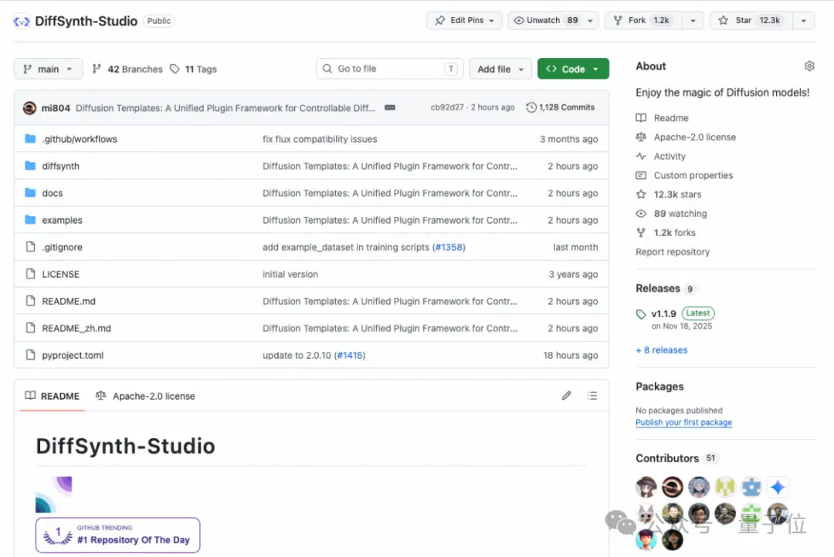Open README.md file
This screenshot has width=834, height=557.
click(69, 302)
